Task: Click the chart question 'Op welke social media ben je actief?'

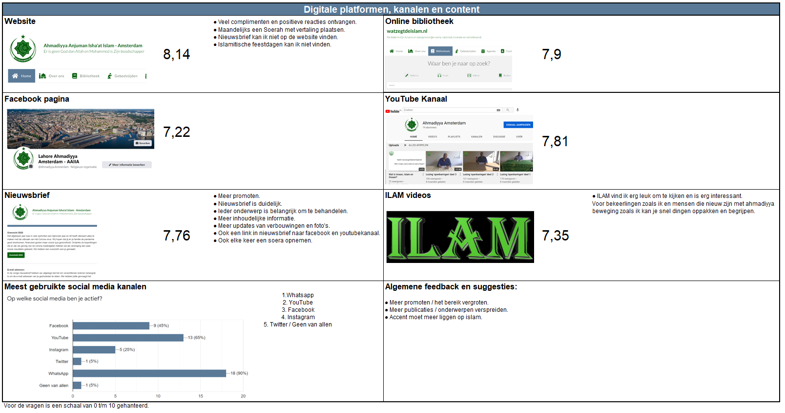Action: (55, 299)
